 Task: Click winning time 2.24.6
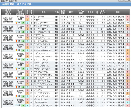[81, 17]
